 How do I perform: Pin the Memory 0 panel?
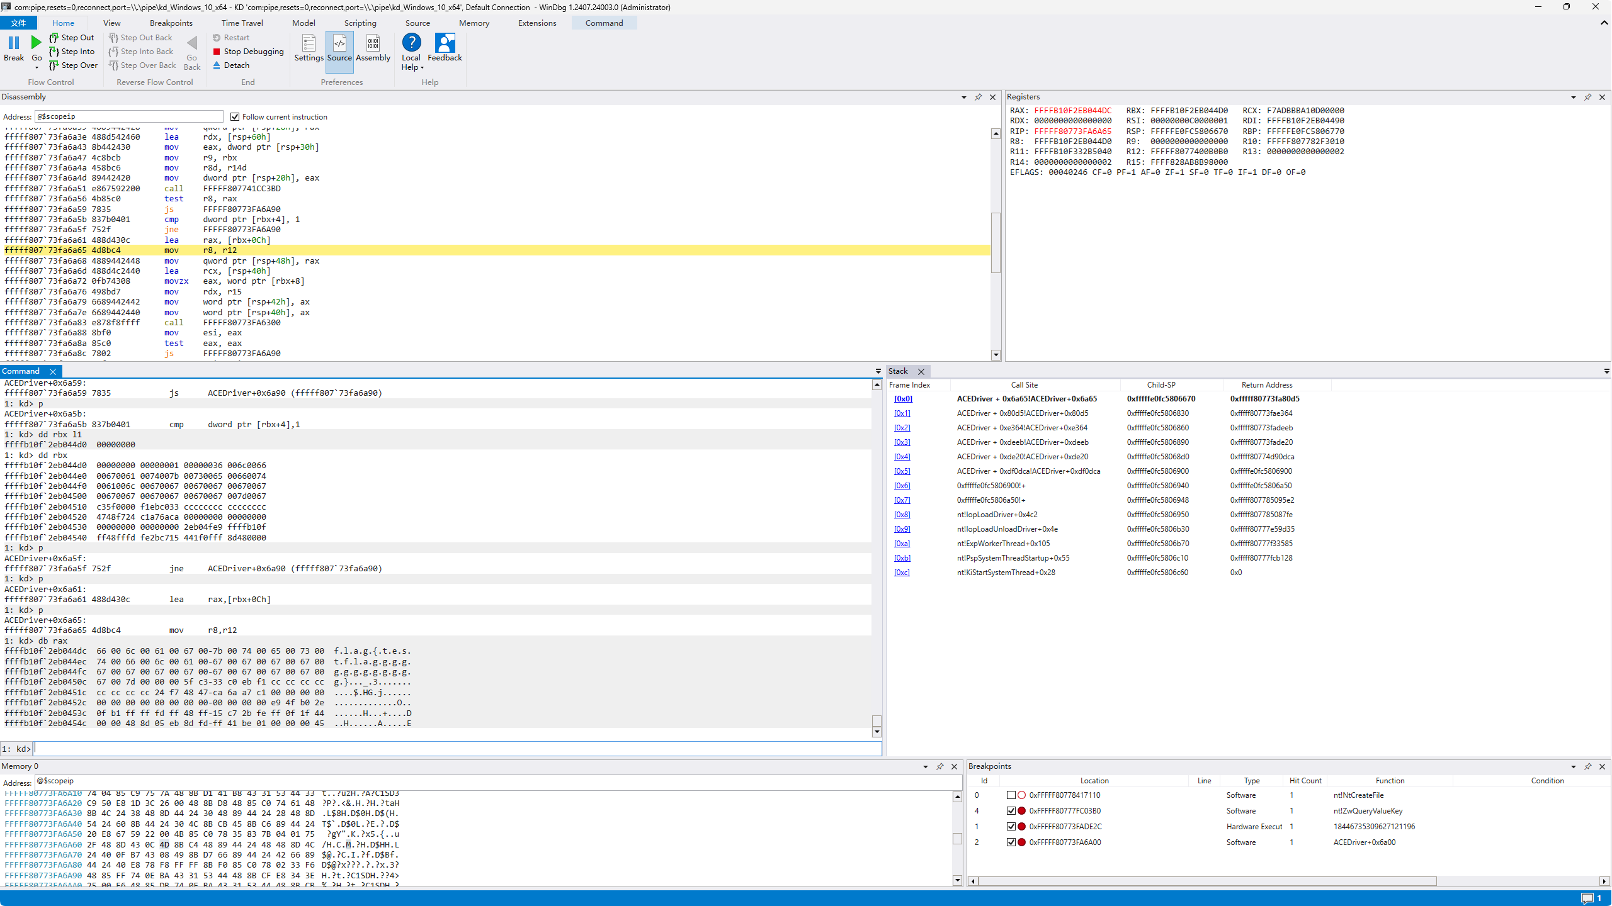(939, 766)
